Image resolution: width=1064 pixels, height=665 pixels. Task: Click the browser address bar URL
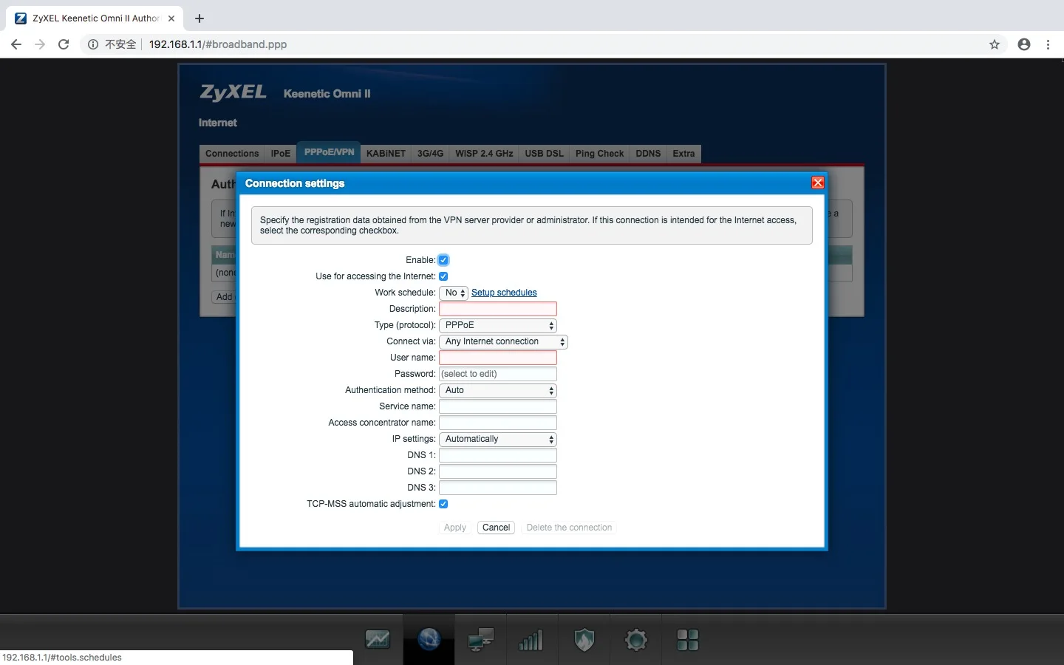click(x=218, y=44)
